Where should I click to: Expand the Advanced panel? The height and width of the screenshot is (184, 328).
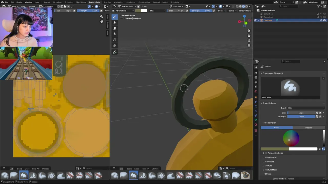(269, 162)
